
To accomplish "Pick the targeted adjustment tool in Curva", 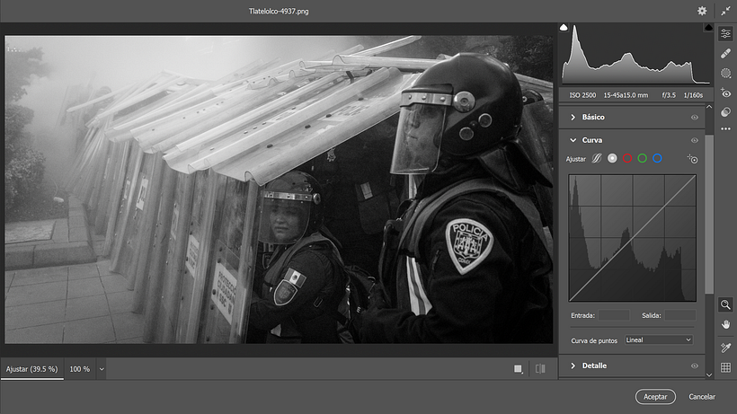I will coord(692,159).
